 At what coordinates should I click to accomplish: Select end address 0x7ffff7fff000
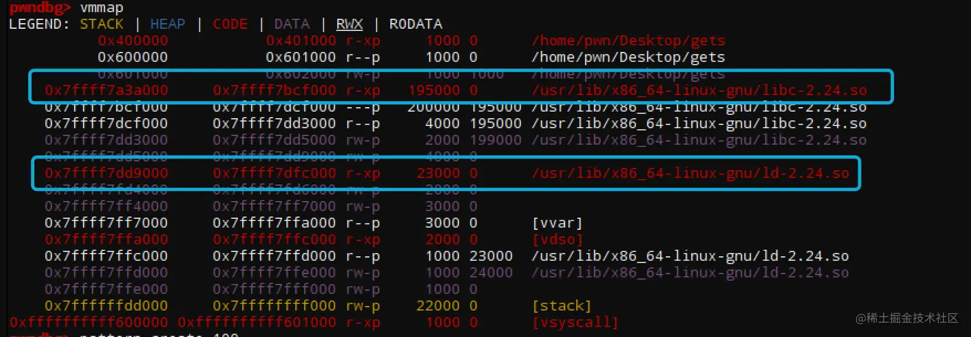click(x=274, y=289)
